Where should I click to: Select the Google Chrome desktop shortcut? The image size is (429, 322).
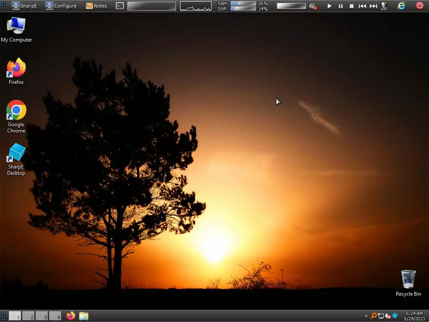coord(16,117)
